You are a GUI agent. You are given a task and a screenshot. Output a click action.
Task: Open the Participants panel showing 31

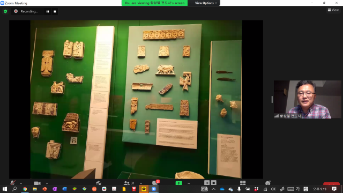129,183
